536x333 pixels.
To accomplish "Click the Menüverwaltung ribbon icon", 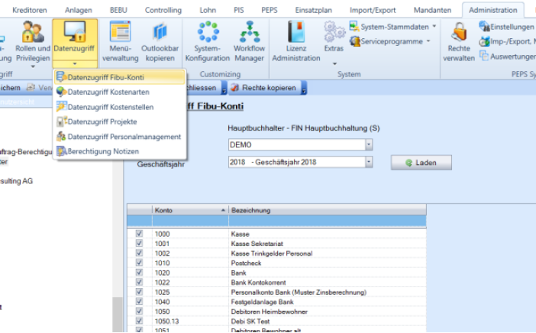I will pos(121,42).
